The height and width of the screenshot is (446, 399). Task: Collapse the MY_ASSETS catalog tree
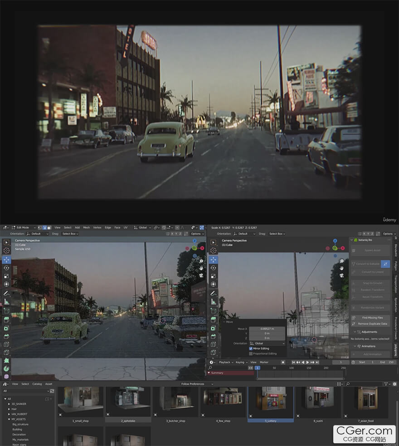9,419
